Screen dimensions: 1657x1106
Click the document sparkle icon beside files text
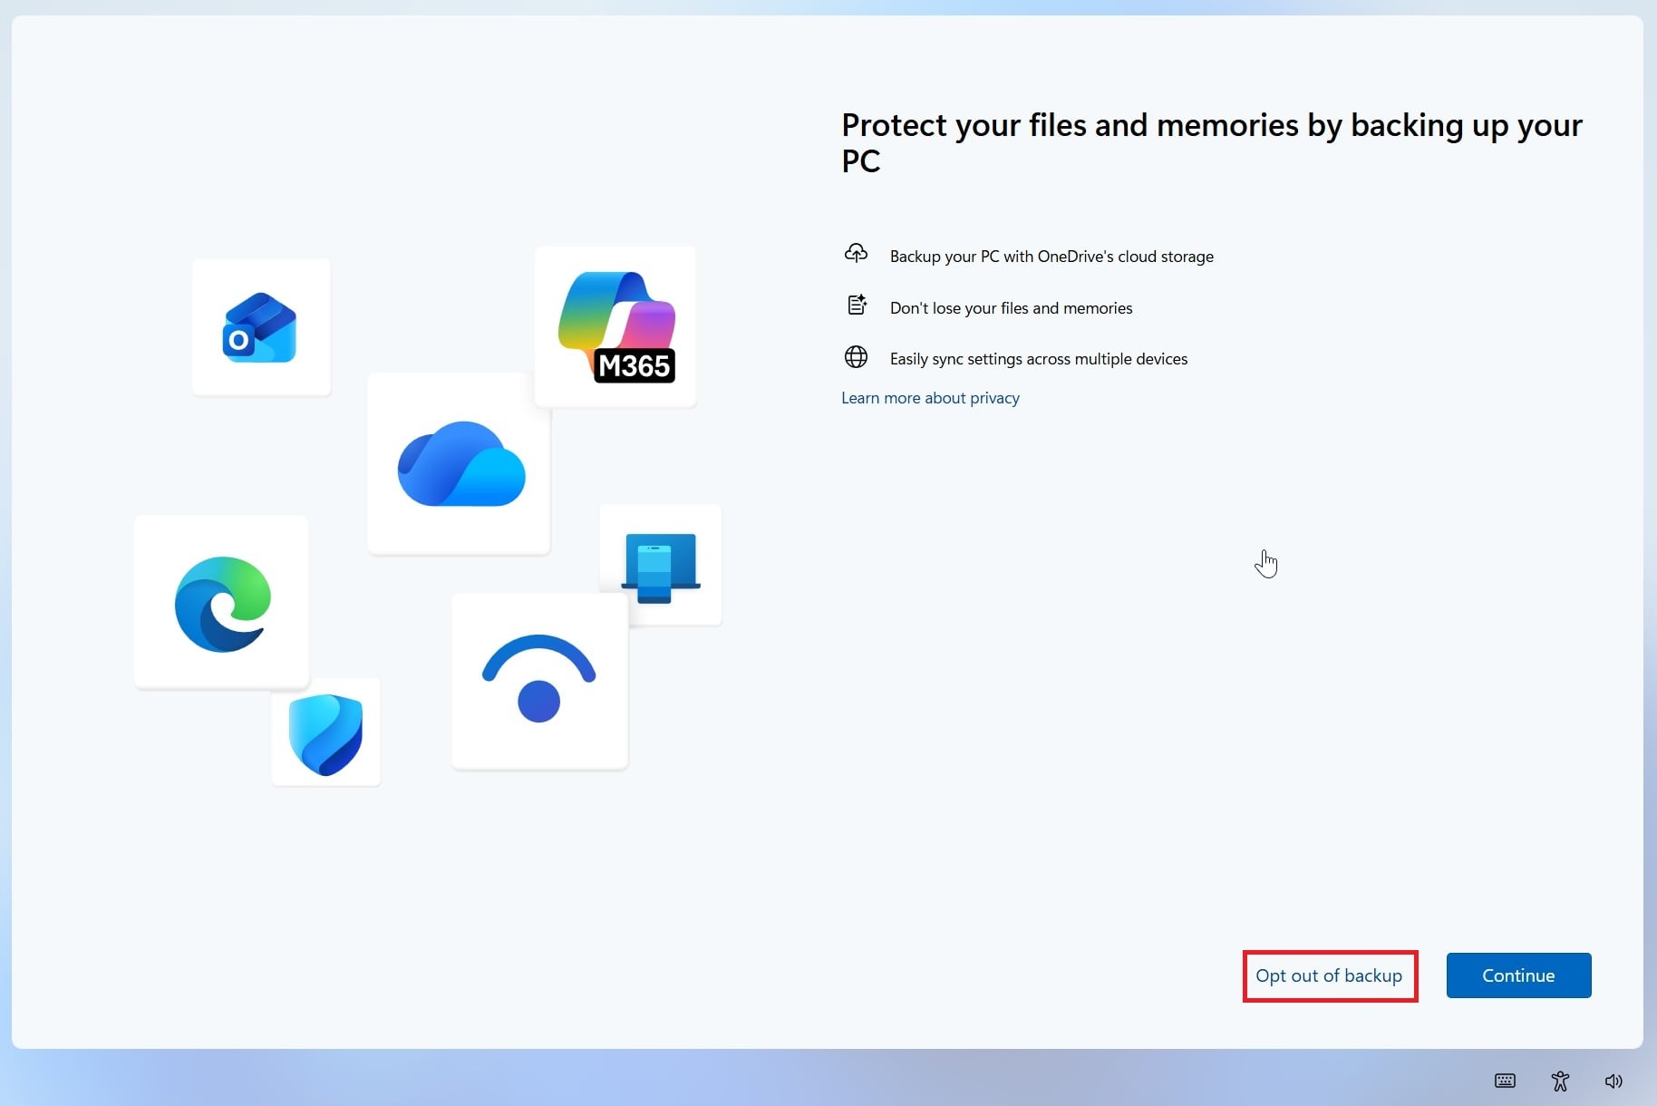click(857, 306)
